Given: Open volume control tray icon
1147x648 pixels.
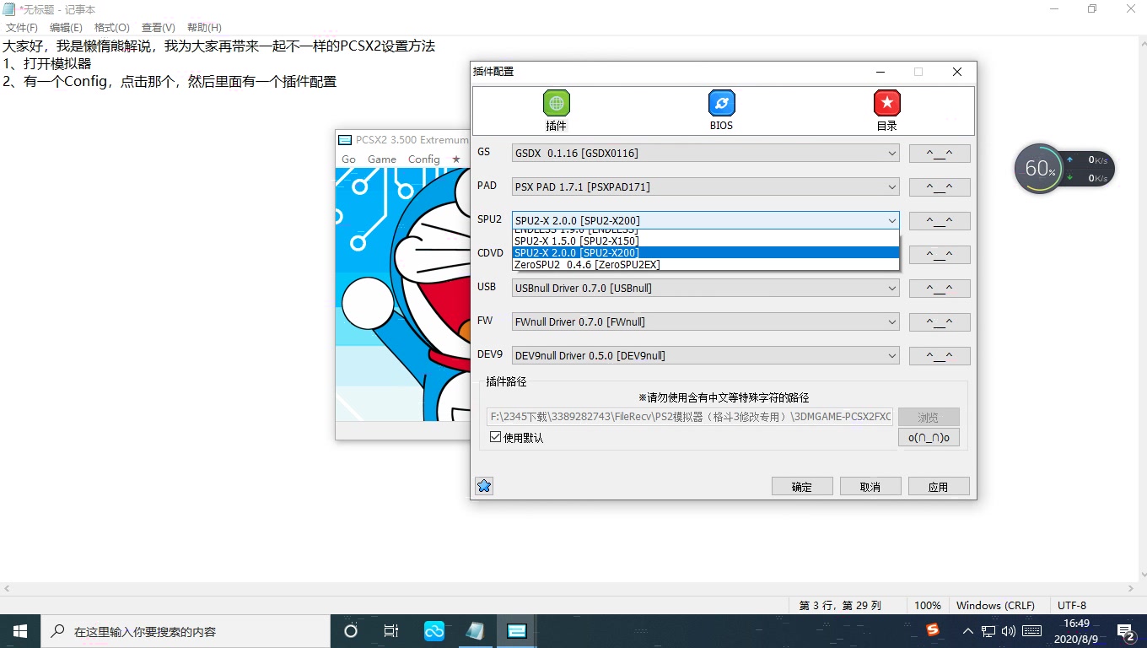Looking at the screenshot, I should pos(1009,631).
